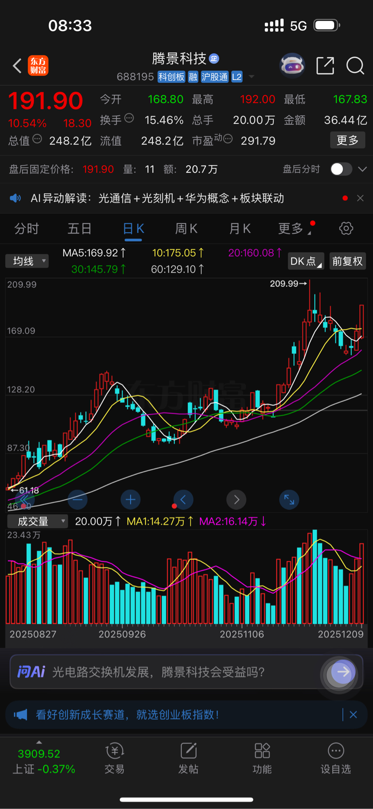Jump to earliest data double-arrow icon
This screenshot has width=373, height=809.
(24, 499)
